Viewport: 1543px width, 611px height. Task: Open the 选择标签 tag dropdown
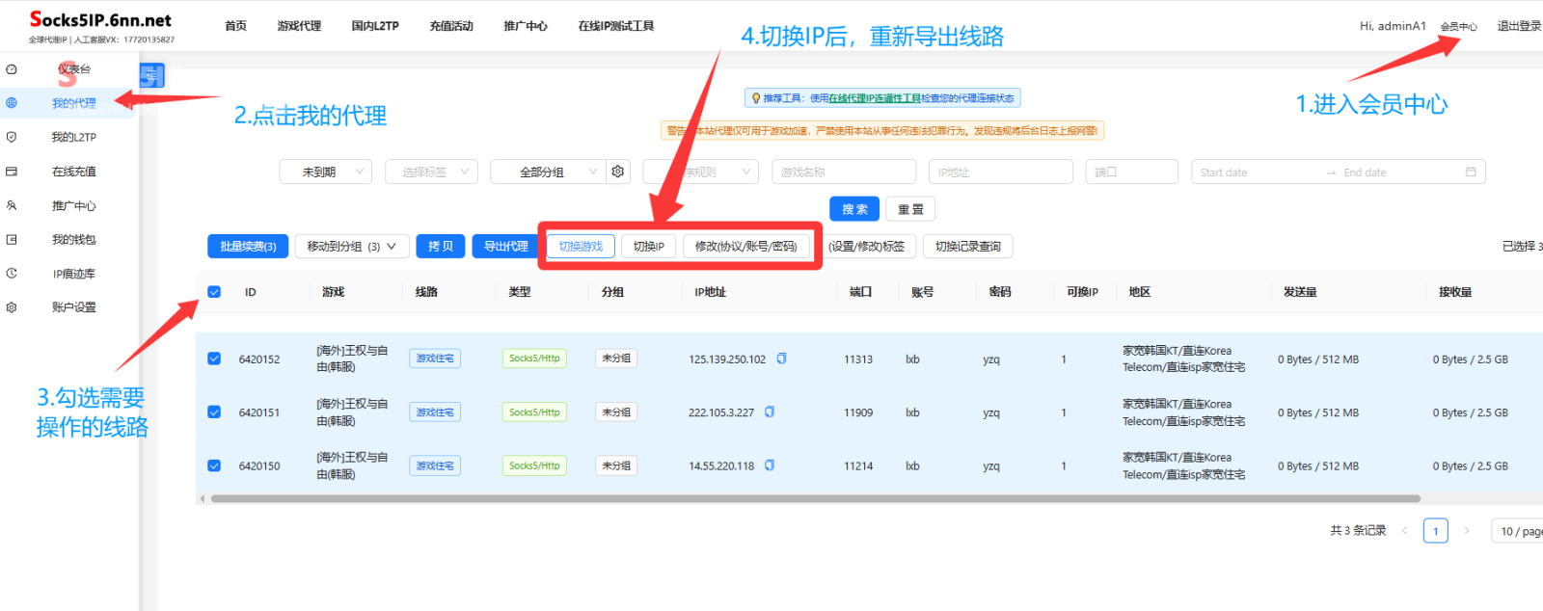click(432, 172)
